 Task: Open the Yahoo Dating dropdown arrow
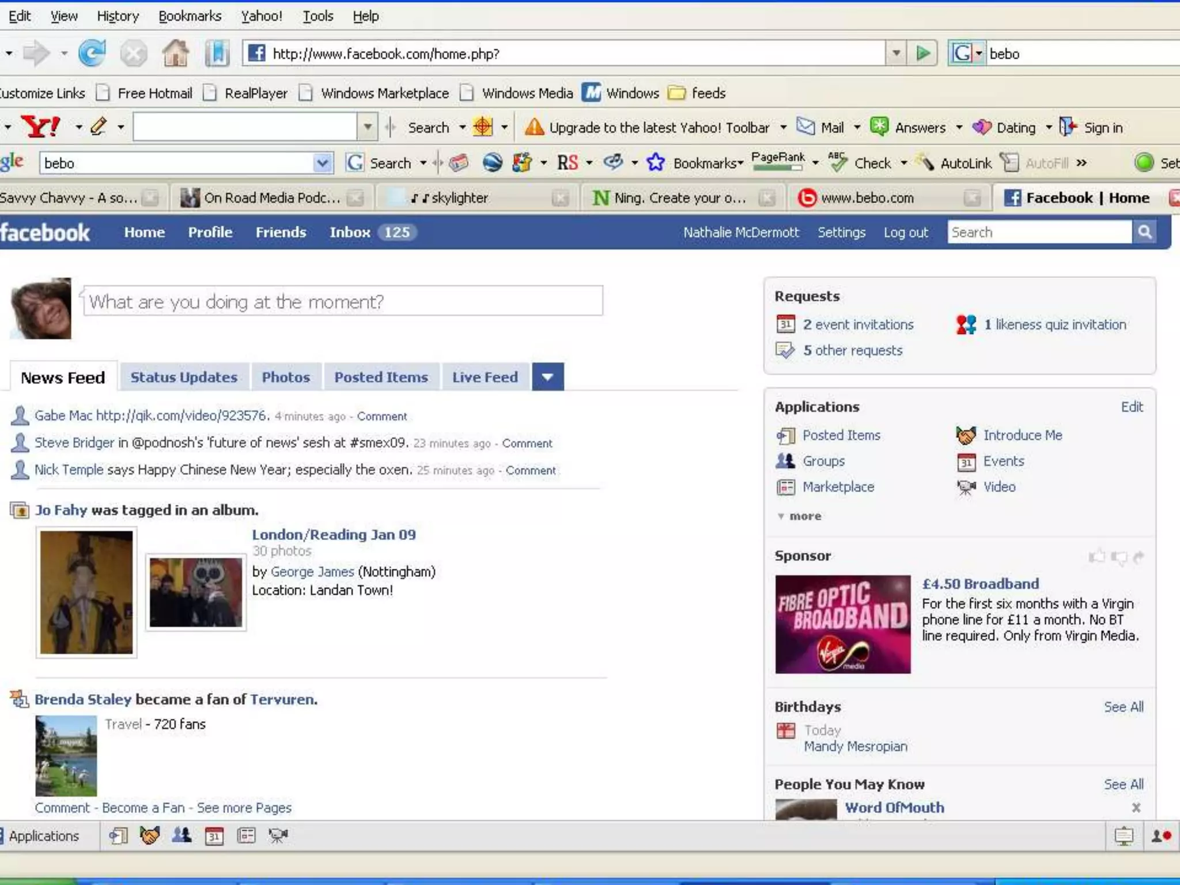(x=1049, y=127)
